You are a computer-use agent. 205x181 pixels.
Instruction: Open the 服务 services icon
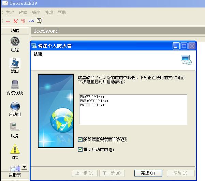click(x=15, y=126)
